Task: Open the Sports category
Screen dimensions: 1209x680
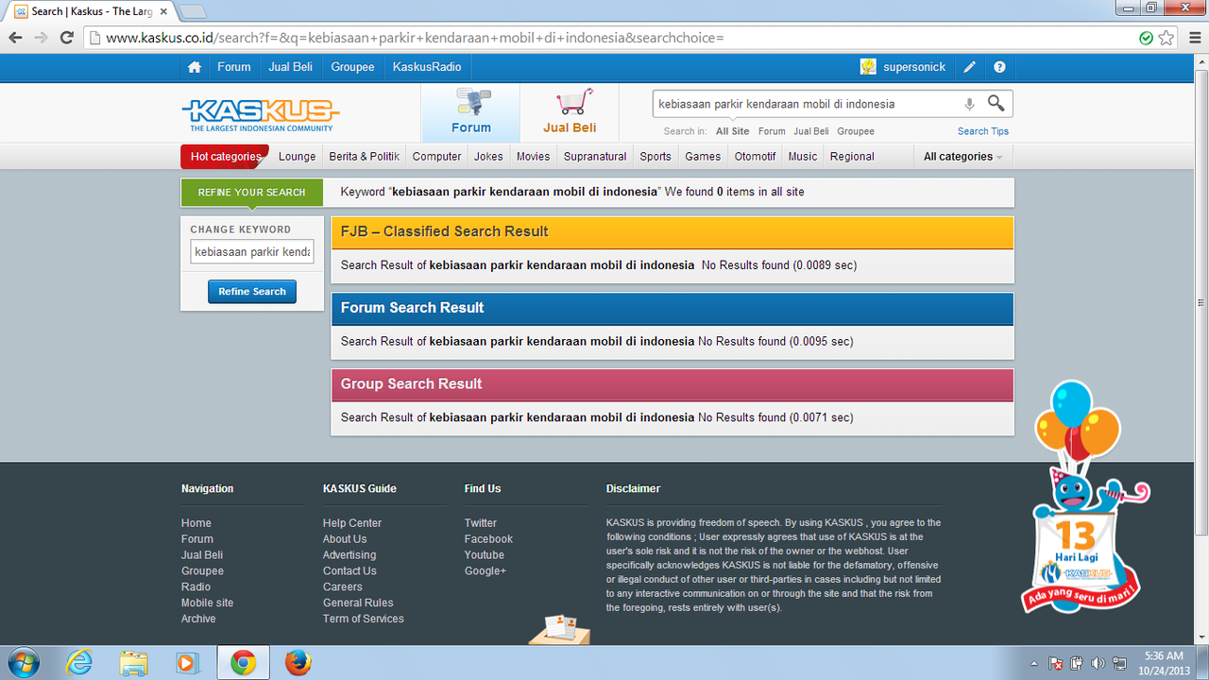Action: click(x=656, y=157)
